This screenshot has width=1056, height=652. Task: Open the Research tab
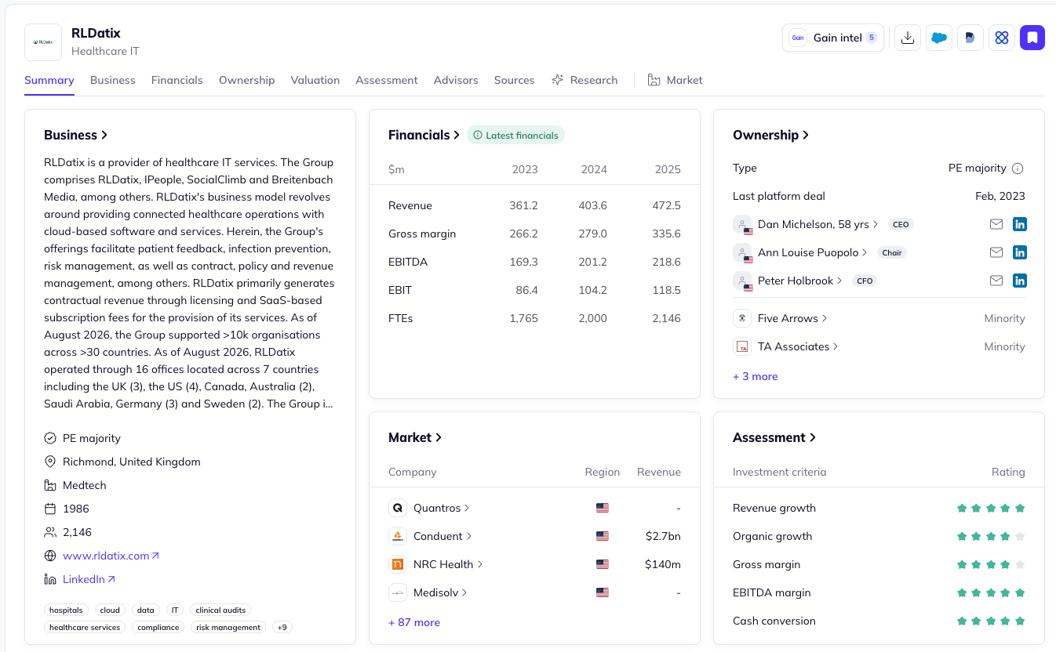click(584, 80)
